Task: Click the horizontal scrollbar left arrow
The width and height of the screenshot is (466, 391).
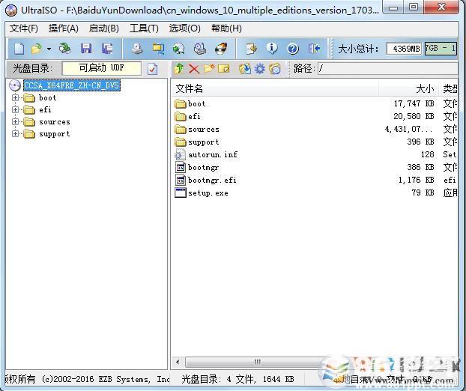Action: click(178, 362)
